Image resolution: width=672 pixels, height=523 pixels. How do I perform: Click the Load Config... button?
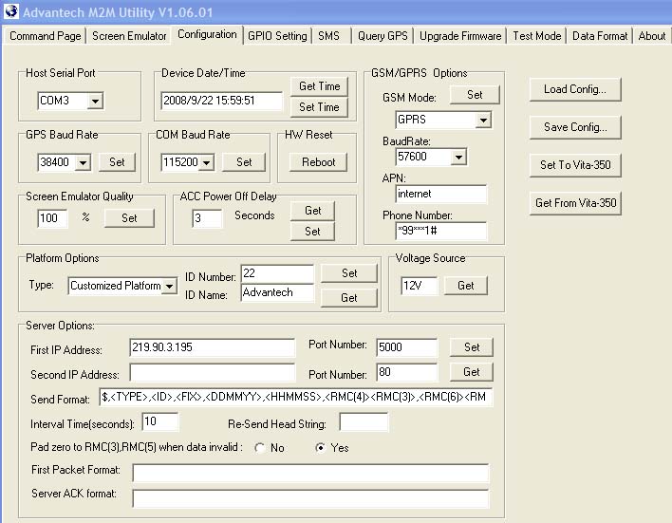pos(575,89)
